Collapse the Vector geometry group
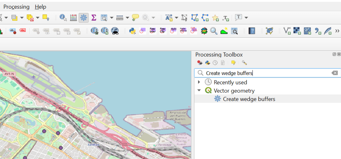This screenshot has height=159, width=341. [199, 90]
